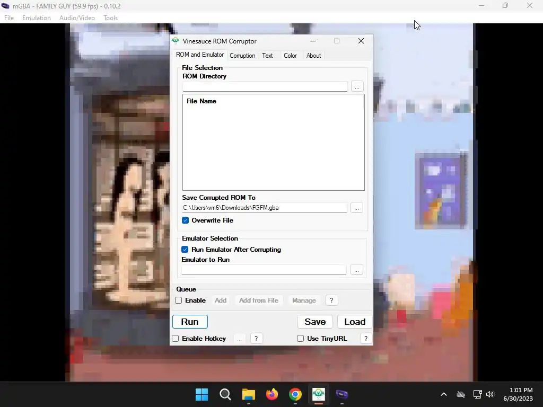Toggle Use TinyURL checkbox

(x=300, y=339)
